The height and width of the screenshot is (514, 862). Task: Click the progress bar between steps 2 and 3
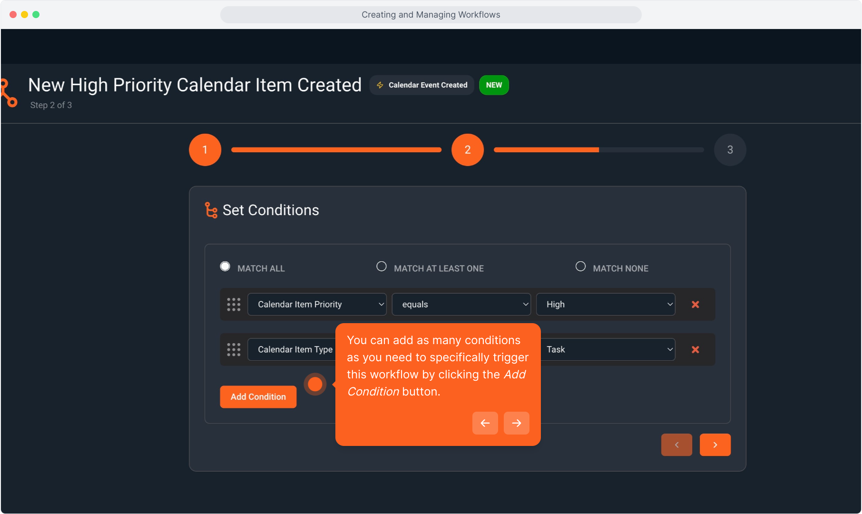pos(598,150)
